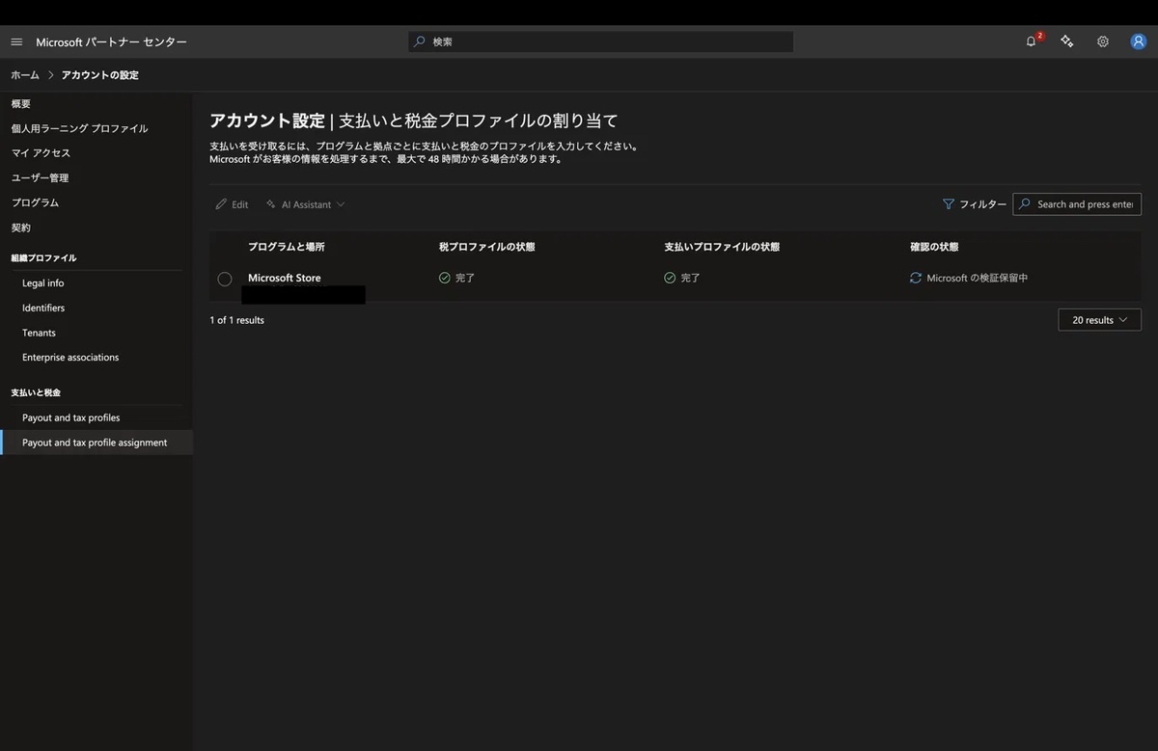The height and width of the screenshot is (751, 1158).
Task: Click the payout profile complete checkmark icon
Action: pyautogui.click(x=670, y=278)
